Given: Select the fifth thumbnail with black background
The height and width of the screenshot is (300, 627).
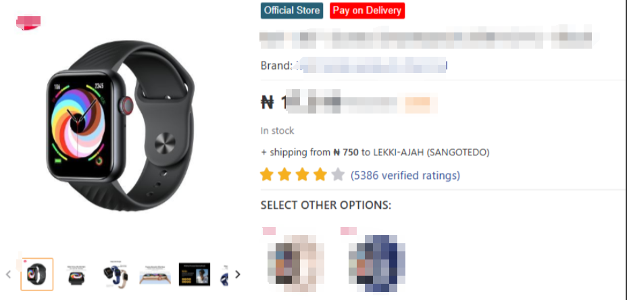Looking at the screenshot, I should click(x=195, y=274).
